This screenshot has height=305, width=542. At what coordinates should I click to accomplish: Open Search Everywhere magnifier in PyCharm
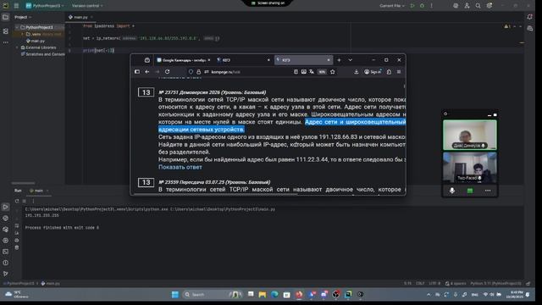(478, 6)
